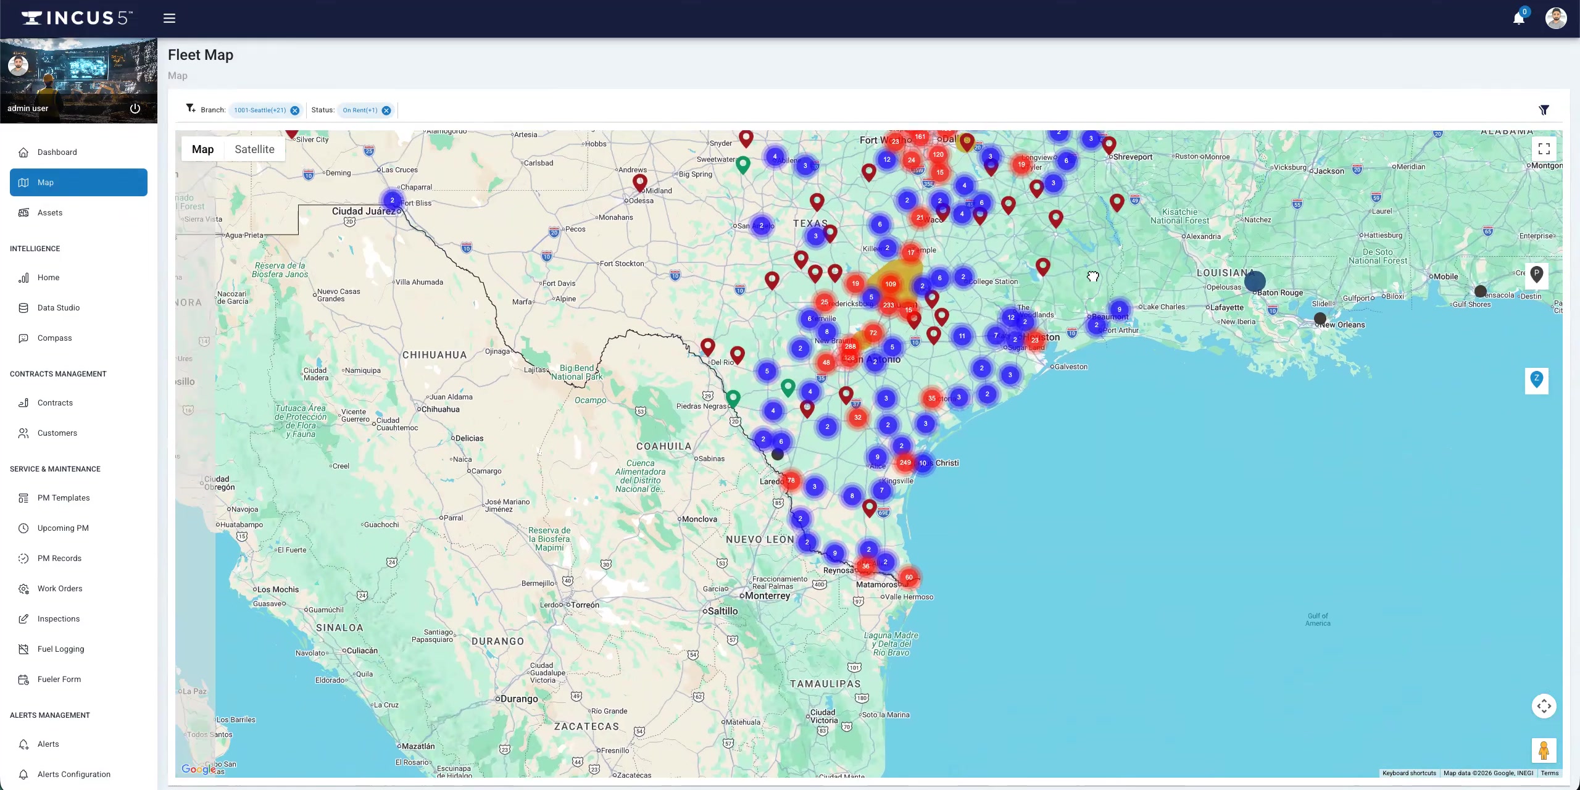
Task: Remove the On Rent status filter chip
Action: [386, 110]
